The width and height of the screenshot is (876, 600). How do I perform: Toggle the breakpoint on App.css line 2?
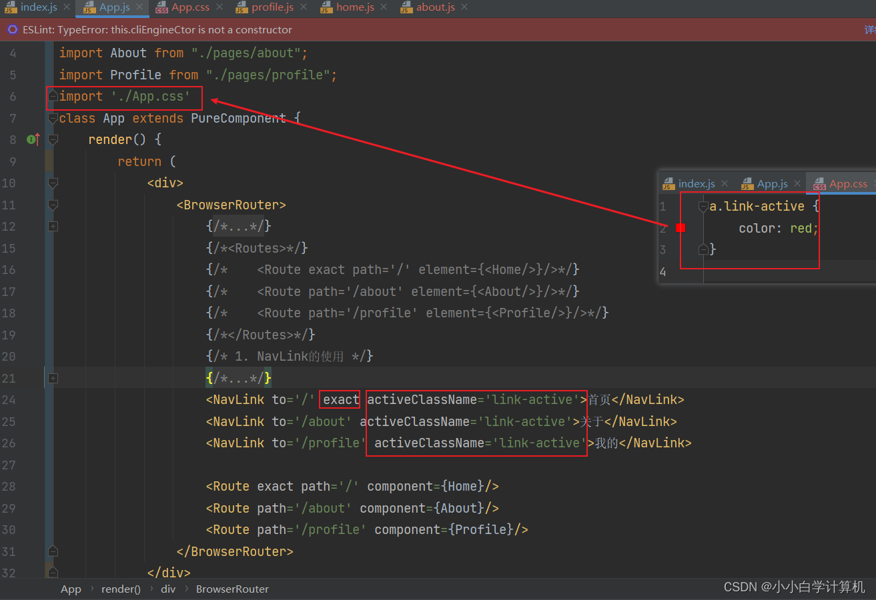(x=681, y=227)
